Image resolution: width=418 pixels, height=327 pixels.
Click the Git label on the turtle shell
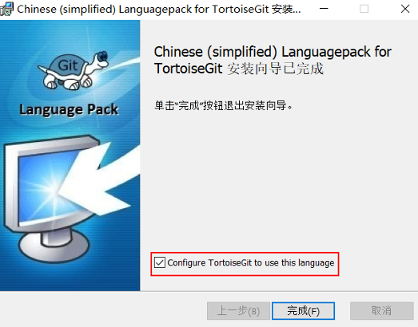click(x=67, y=65)
